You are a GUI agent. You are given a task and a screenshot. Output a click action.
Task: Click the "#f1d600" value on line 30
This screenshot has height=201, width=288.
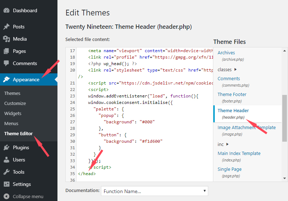(151, 141)
